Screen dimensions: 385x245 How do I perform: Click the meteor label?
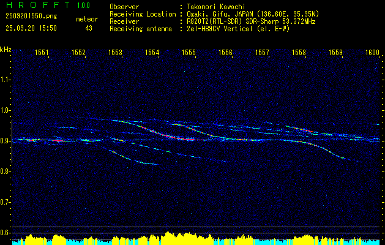click(87, 19)
